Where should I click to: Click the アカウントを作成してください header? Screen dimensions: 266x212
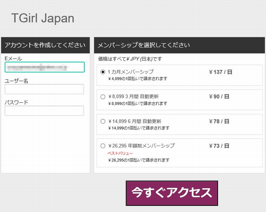[45, 45]
